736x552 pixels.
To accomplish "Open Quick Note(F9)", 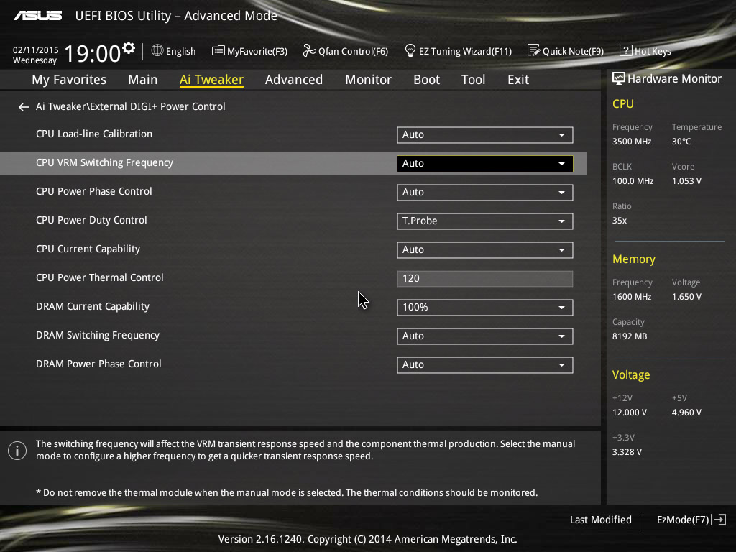I will (573, 51).
